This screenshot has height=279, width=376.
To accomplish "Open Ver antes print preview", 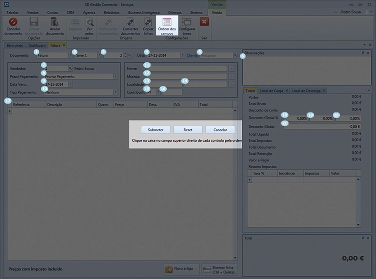I will 89,23.
